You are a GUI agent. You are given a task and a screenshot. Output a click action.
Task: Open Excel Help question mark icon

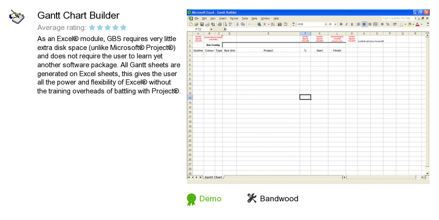pyautogui.click(x=285, y=24)
